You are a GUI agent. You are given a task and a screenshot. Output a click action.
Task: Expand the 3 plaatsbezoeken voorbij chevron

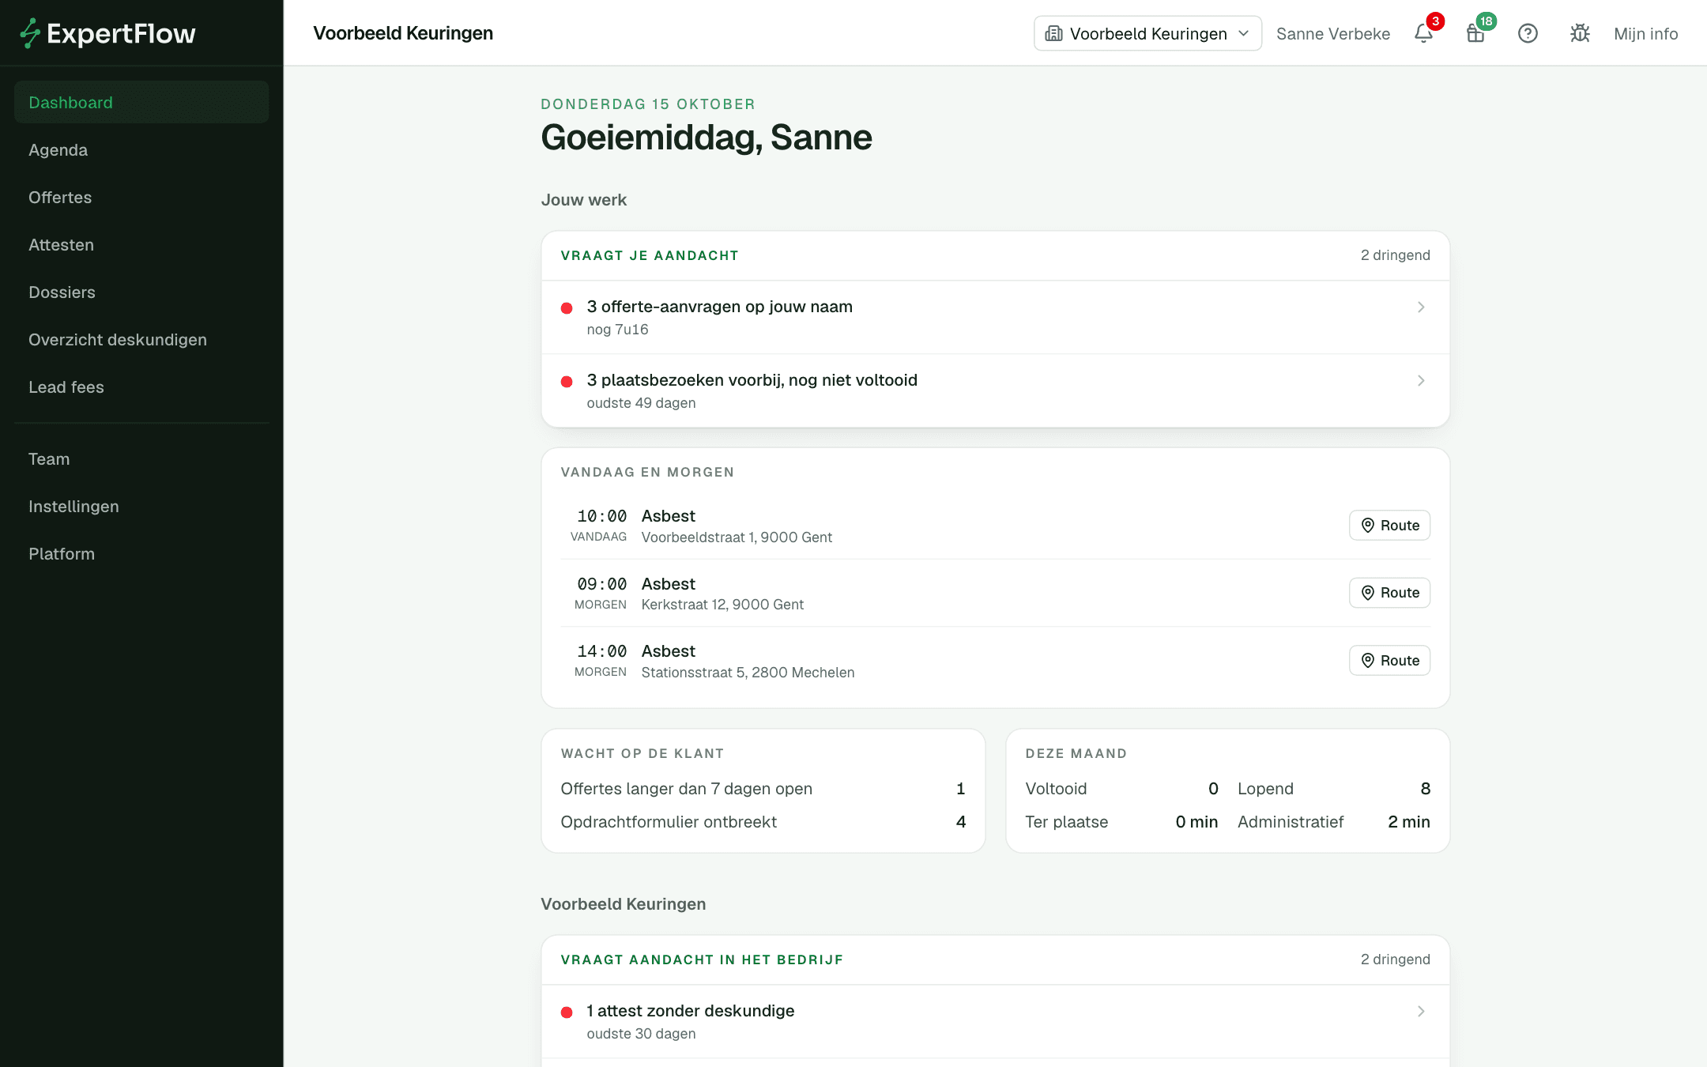tap(1421, 380)
